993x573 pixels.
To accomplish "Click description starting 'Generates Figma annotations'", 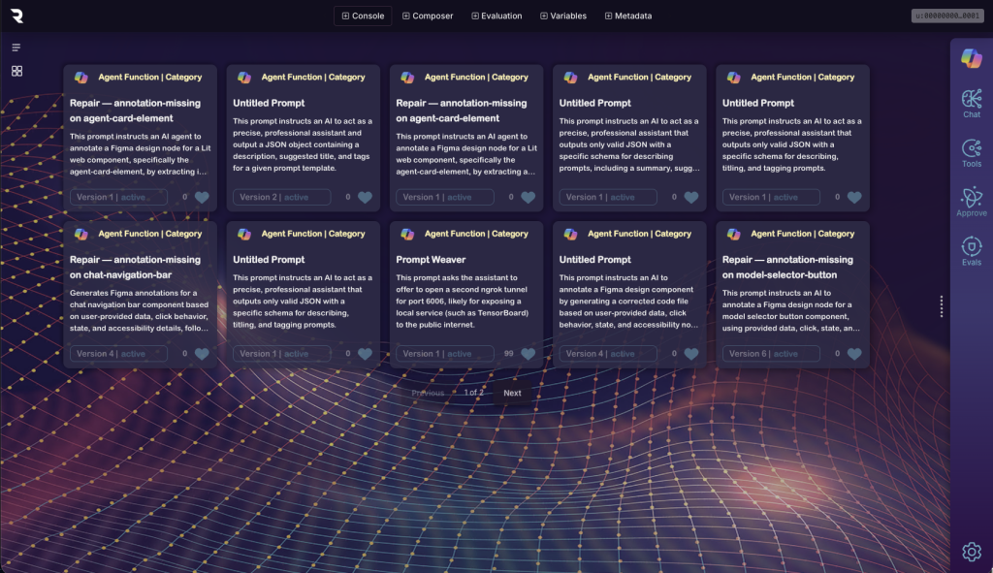I will click(140, 311).
